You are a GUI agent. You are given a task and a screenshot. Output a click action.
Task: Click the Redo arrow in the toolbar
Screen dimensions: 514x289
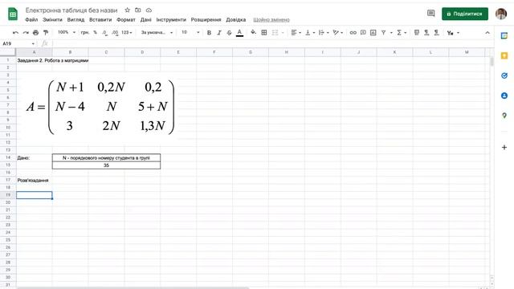pos(26,33)
